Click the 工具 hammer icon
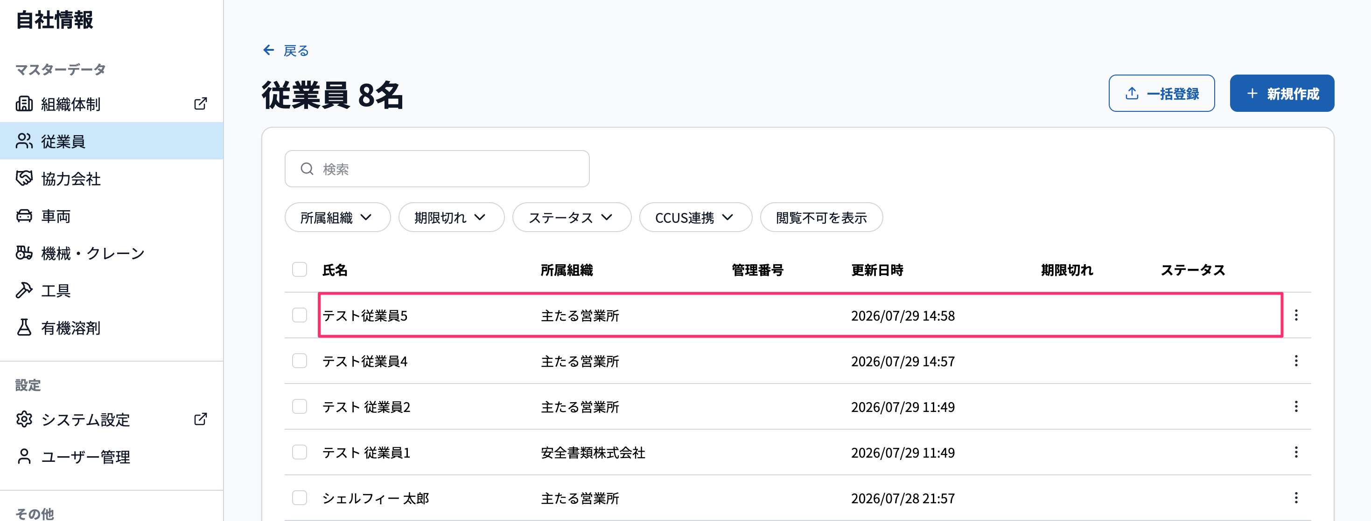Viewport: 1371px width, 521px height. click(24, 290)
